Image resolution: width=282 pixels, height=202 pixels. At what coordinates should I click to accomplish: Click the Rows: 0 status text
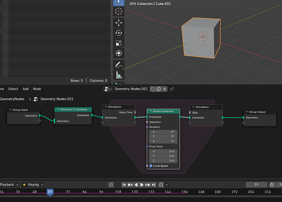[x=76, y=81]
